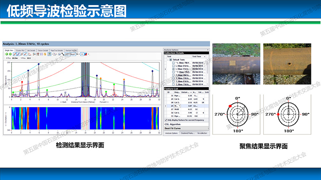
Task: Click the red crossed-arrows toolbar icon
Action: [22, 54]
